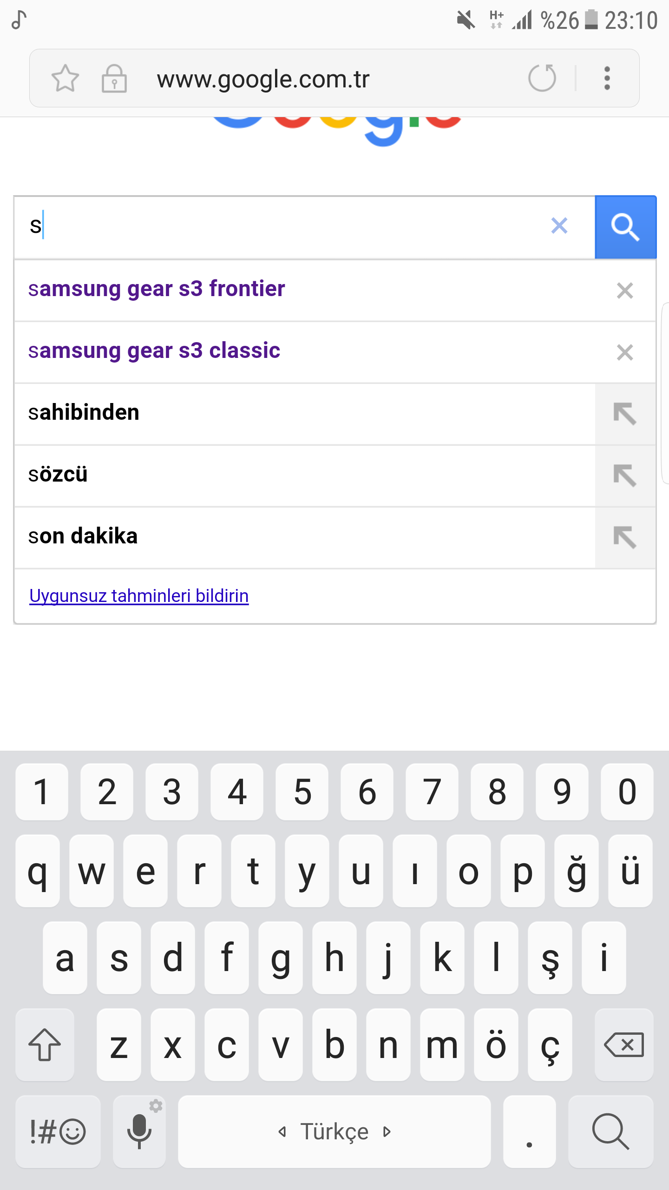This screenshot has width=669, height=1190.
Task: Fill search box with 'sahibinden' arrow
Action: click(625, 414)
